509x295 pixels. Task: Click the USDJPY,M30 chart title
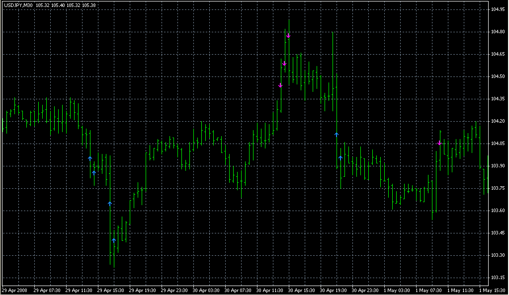pyautogui.click(x=18, y=4)
